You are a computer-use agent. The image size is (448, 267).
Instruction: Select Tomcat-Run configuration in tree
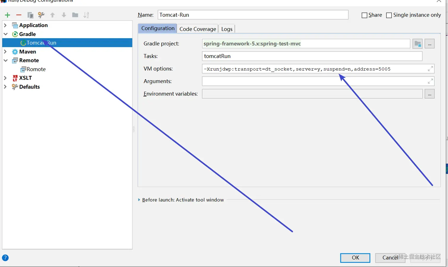click(67, 43)
